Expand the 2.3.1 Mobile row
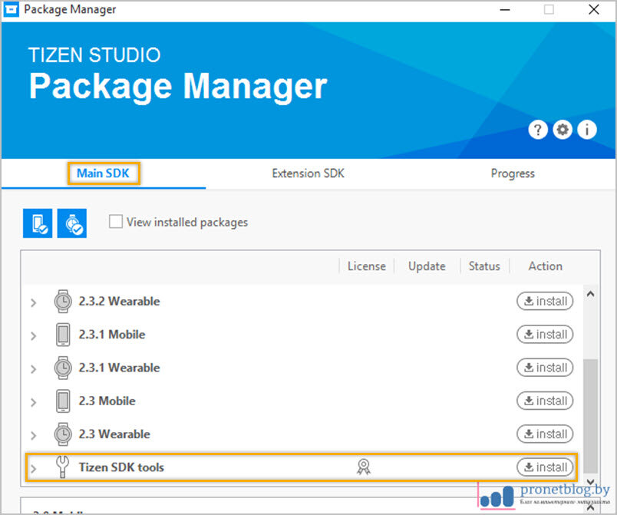The image size is (617, 515). (34, 335)
